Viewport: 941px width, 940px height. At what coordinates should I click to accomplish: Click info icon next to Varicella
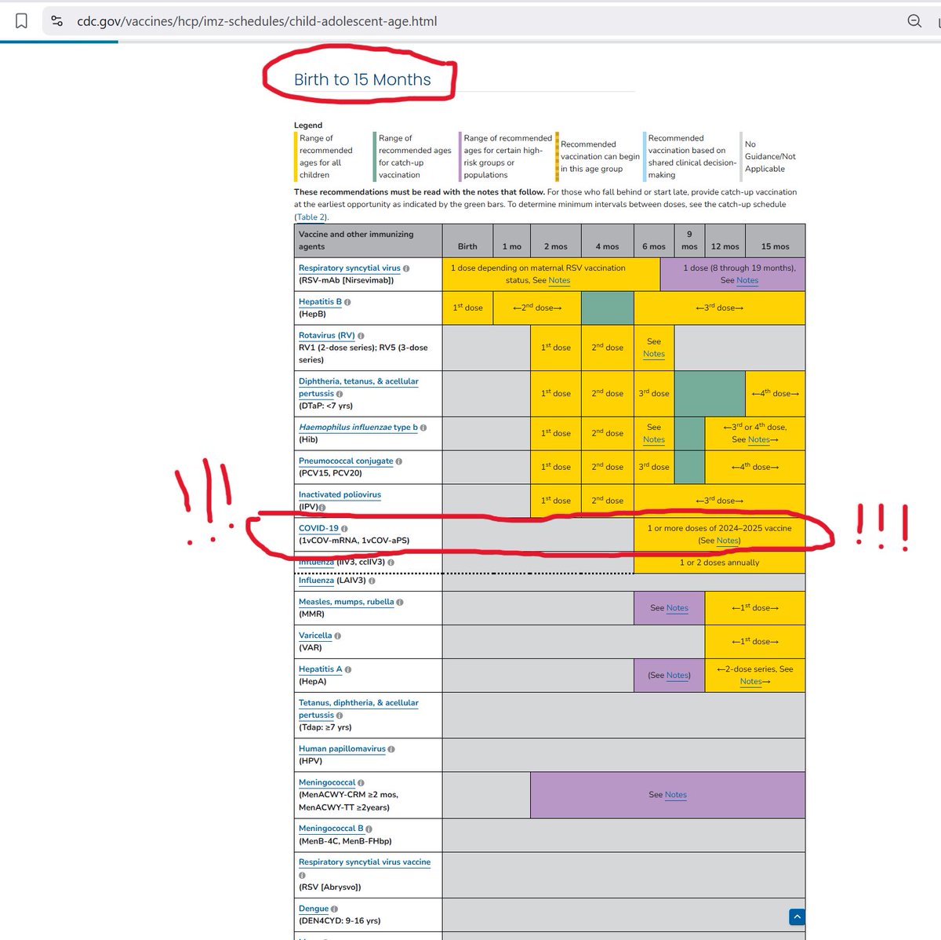point(338,636)
